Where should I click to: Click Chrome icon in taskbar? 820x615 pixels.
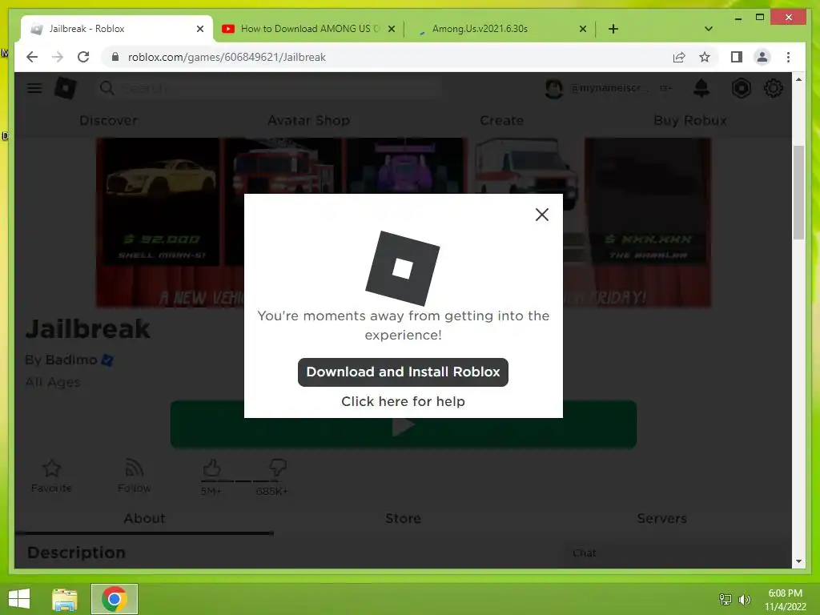[x=114, y=599]
